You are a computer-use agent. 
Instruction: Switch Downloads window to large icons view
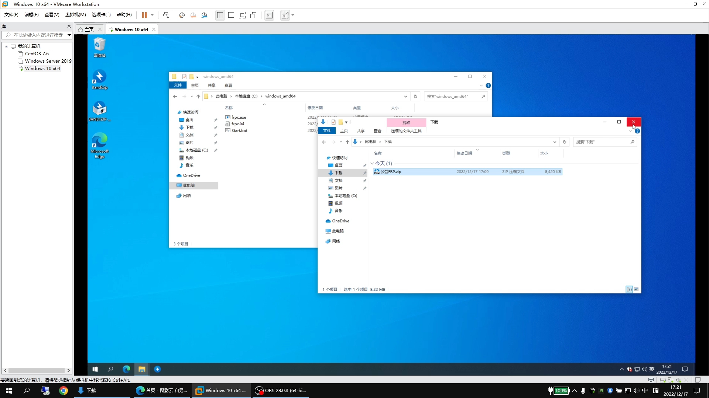pyautogui.click(x=636, y=289)
